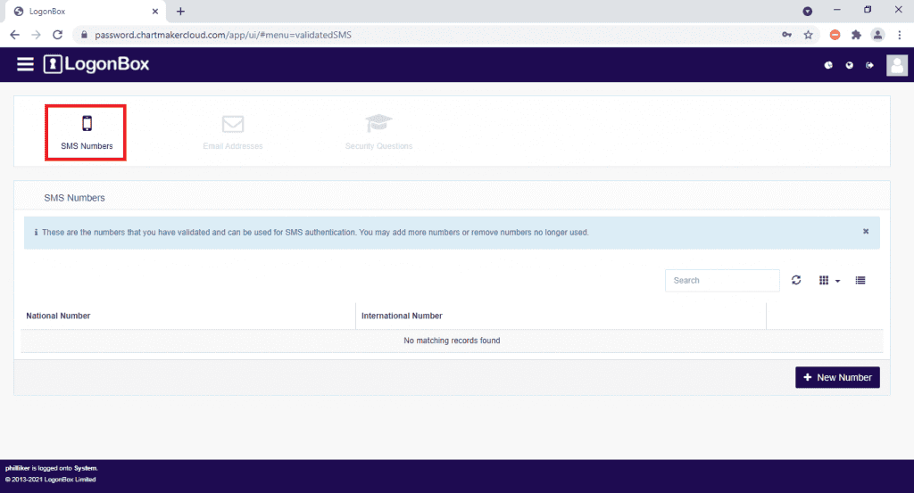
Task: Refresh the SMS numbers table
Action: pos(796,280)
